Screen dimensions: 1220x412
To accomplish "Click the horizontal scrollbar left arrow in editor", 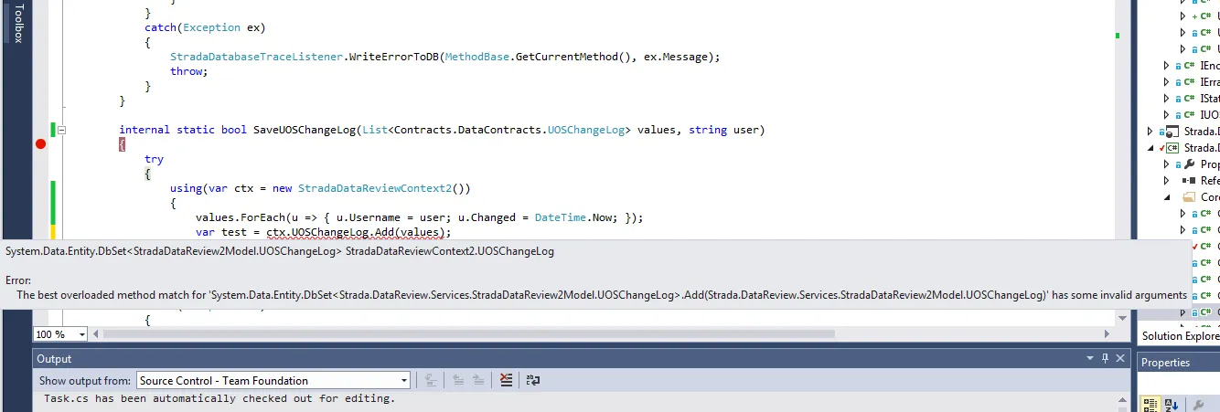I will click(95, 334).
